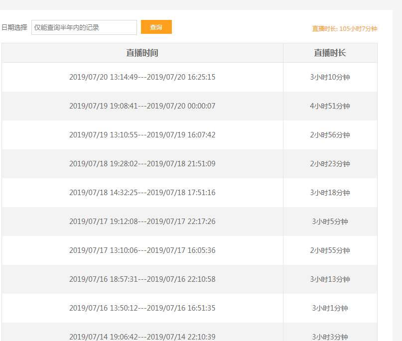This screenshot has width=402, height=341.
Task: Click duration cell 3小时10分钟
Action: (x=330, y=77)
